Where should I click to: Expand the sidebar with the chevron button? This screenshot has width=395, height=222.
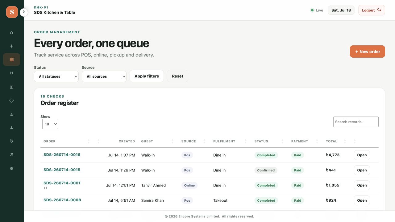pyautogui.click(x=24, y=12)
